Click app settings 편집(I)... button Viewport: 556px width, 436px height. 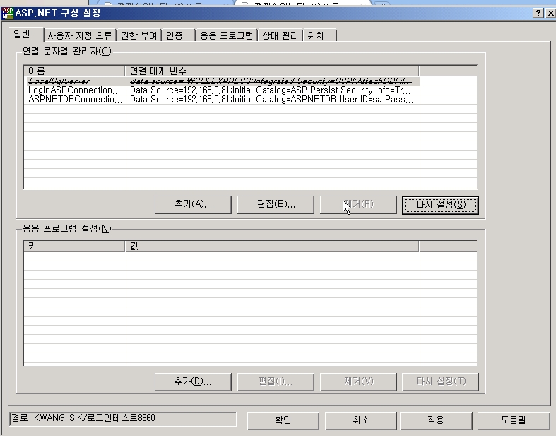(276, 382)
